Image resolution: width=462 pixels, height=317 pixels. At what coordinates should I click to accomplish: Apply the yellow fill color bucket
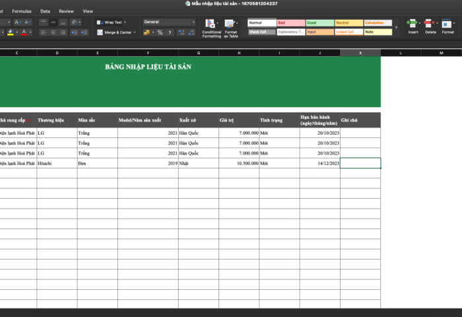pyautogui.click(x=11, y=32)
